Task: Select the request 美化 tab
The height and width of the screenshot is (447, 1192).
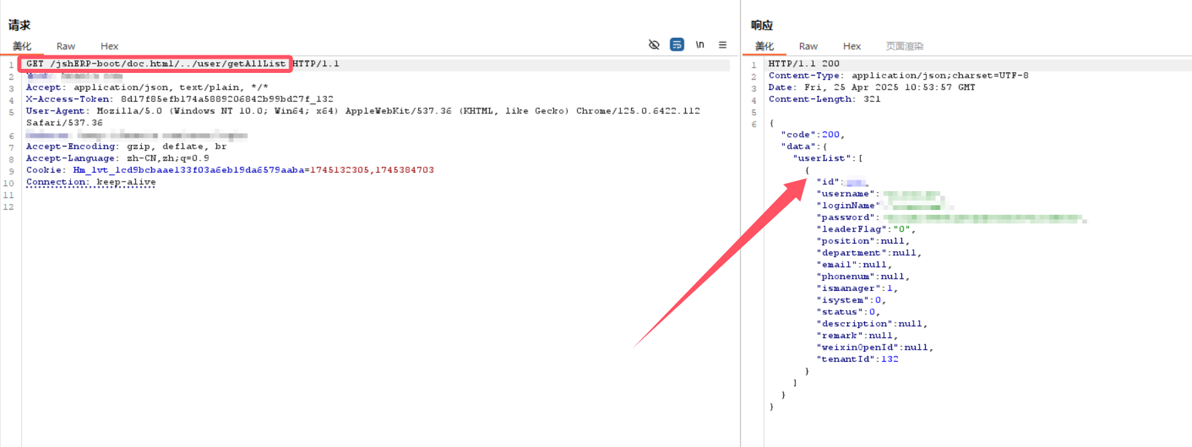Action: [22, 46]
